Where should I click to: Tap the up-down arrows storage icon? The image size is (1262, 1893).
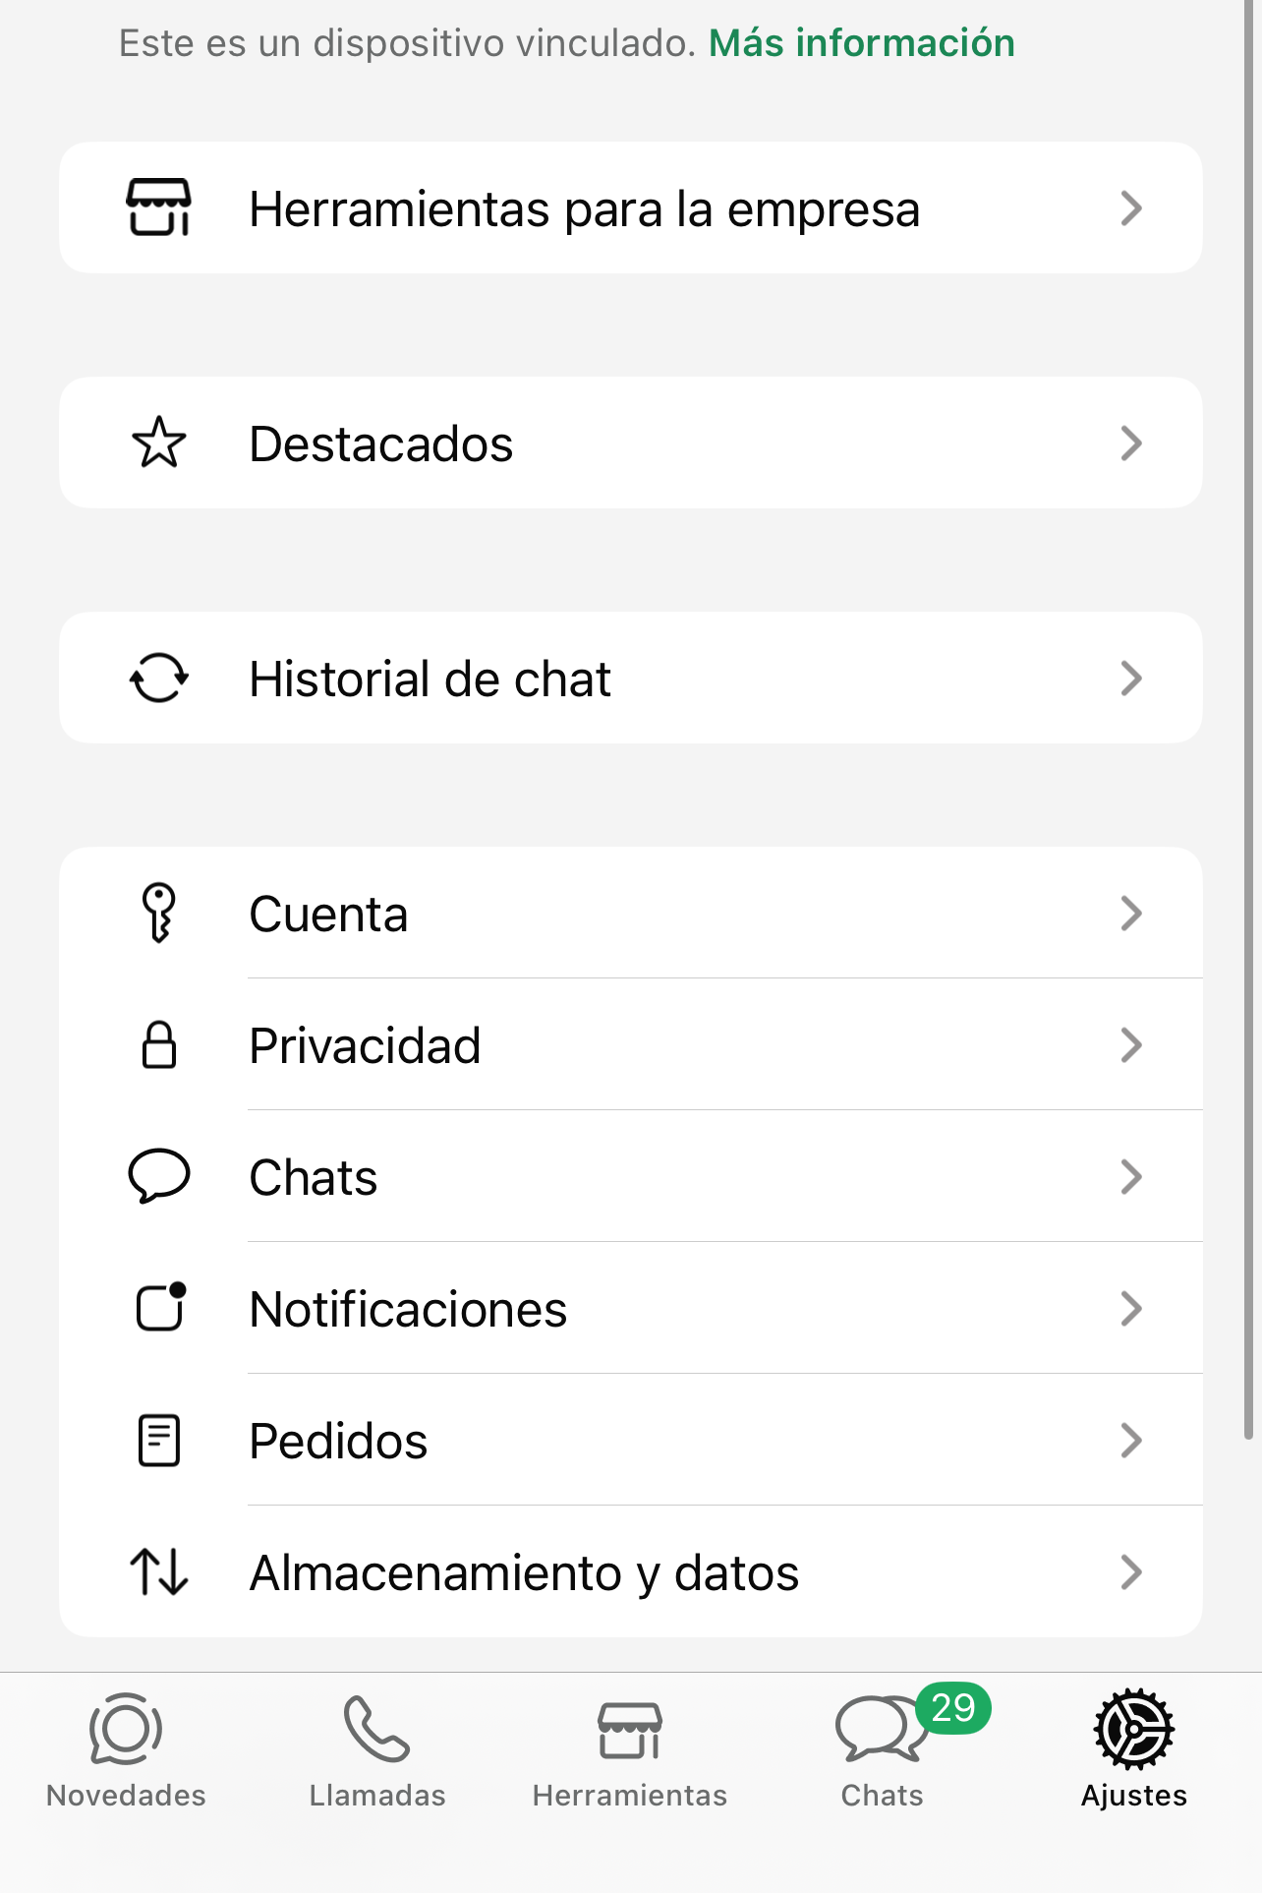158,1571
